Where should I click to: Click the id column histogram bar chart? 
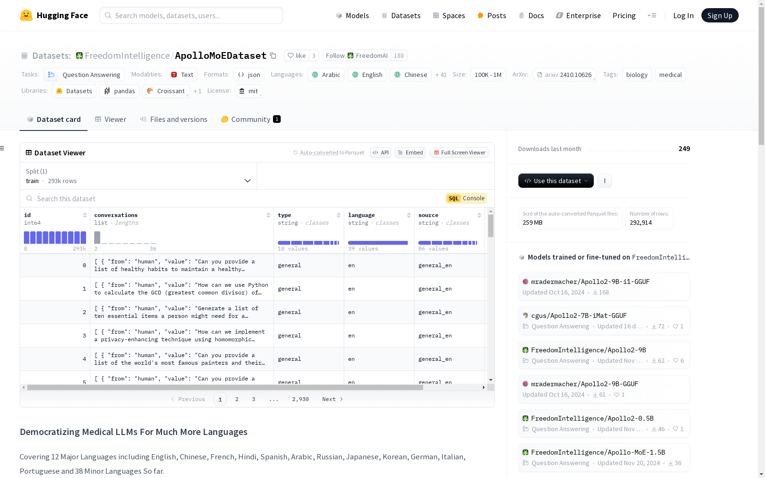[55, 238]
